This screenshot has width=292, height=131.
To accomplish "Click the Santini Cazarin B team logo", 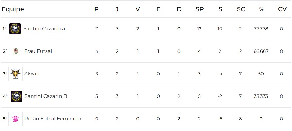I will pyautogui.click(x=16, y=96).
